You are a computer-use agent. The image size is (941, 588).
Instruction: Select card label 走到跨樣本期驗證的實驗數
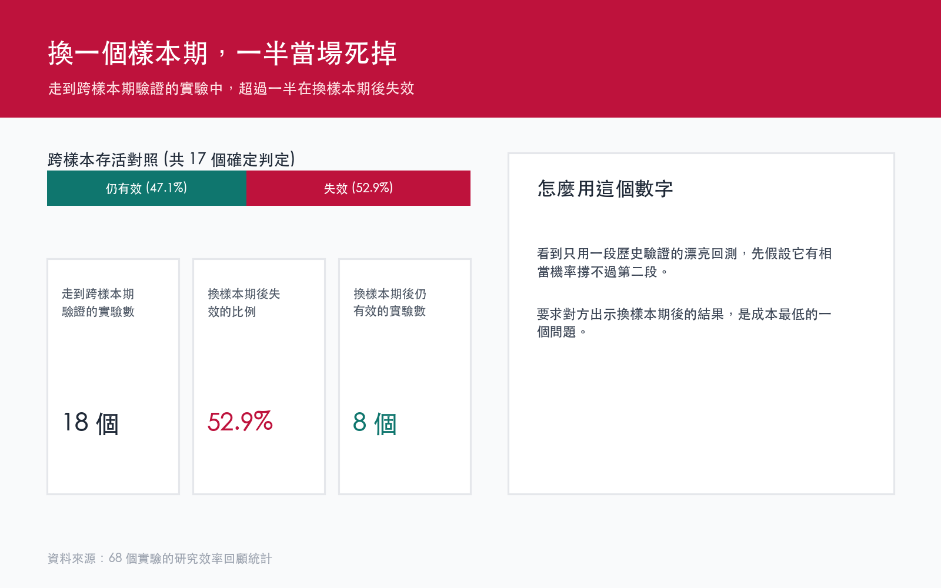98,302
